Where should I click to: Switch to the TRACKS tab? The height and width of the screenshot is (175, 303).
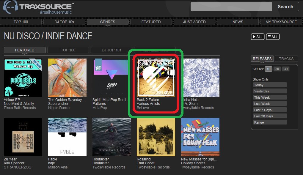click(x=286, y=59)
